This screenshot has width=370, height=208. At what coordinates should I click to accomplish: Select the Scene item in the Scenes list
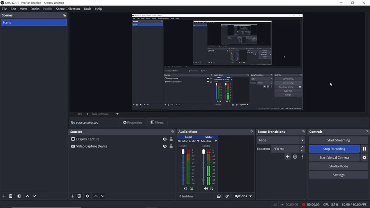coord(34,23)
